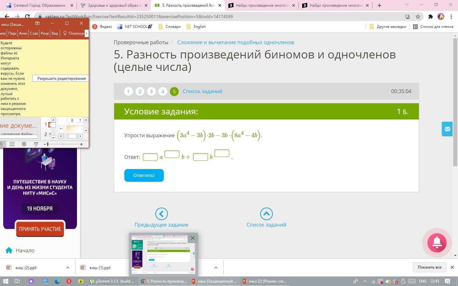Click the notification bell circle on the page
Viewport: 458px width, 286px height.
click(x=437, y=243)
